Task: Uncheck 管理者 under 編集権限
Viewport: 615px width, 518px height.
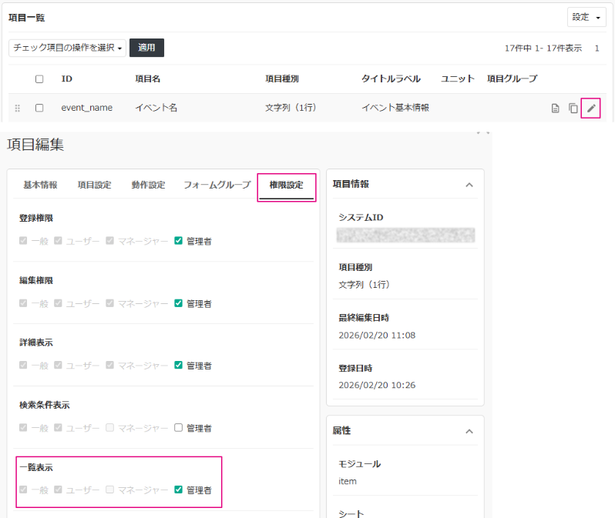Action: (179, 303)
